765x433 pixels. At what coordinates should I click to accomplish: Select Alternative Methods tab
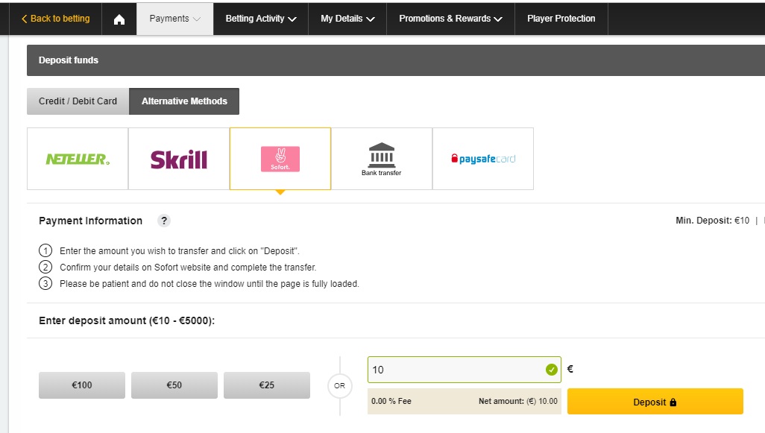[184, 101]
